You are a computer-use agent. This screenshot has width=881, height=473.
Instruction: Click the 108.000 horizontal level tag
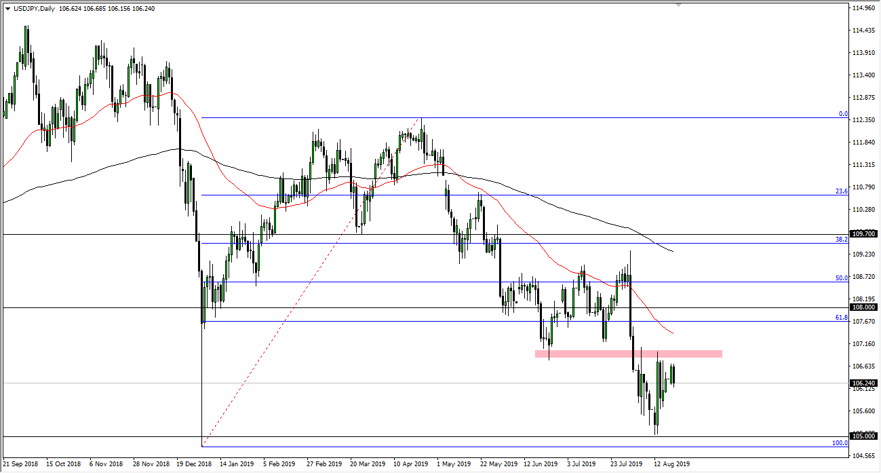tap(863, 307)
